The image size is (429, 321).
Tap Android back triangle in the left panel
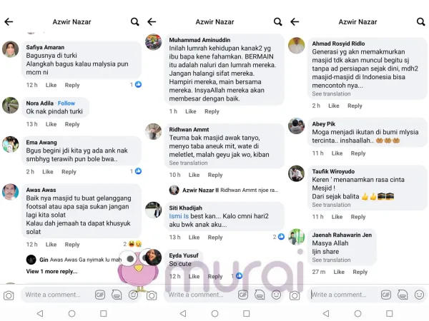click(x=40, y=313)
